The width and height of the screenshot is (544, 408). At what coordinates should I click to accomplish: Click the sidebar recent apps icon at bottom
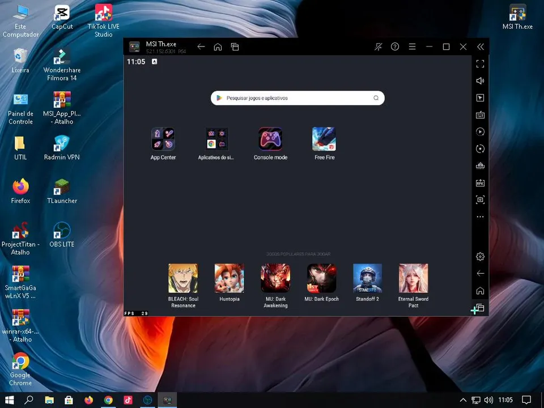[x=479, y=308]
